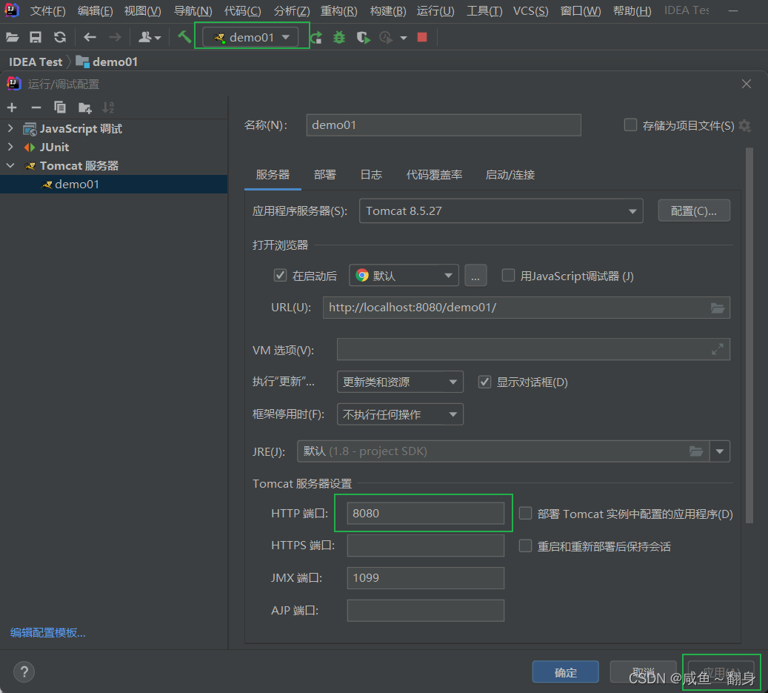Click the rerun demo01 icon

click(316, 37)
